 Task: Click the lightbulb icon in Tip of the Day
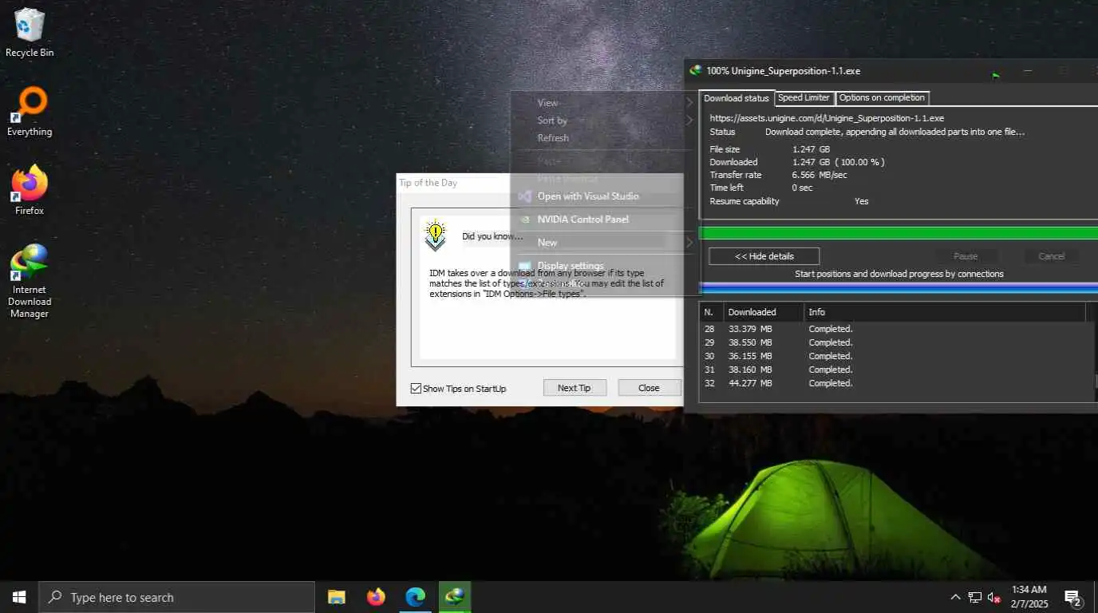pyautogui.click(x=435, y=234)
